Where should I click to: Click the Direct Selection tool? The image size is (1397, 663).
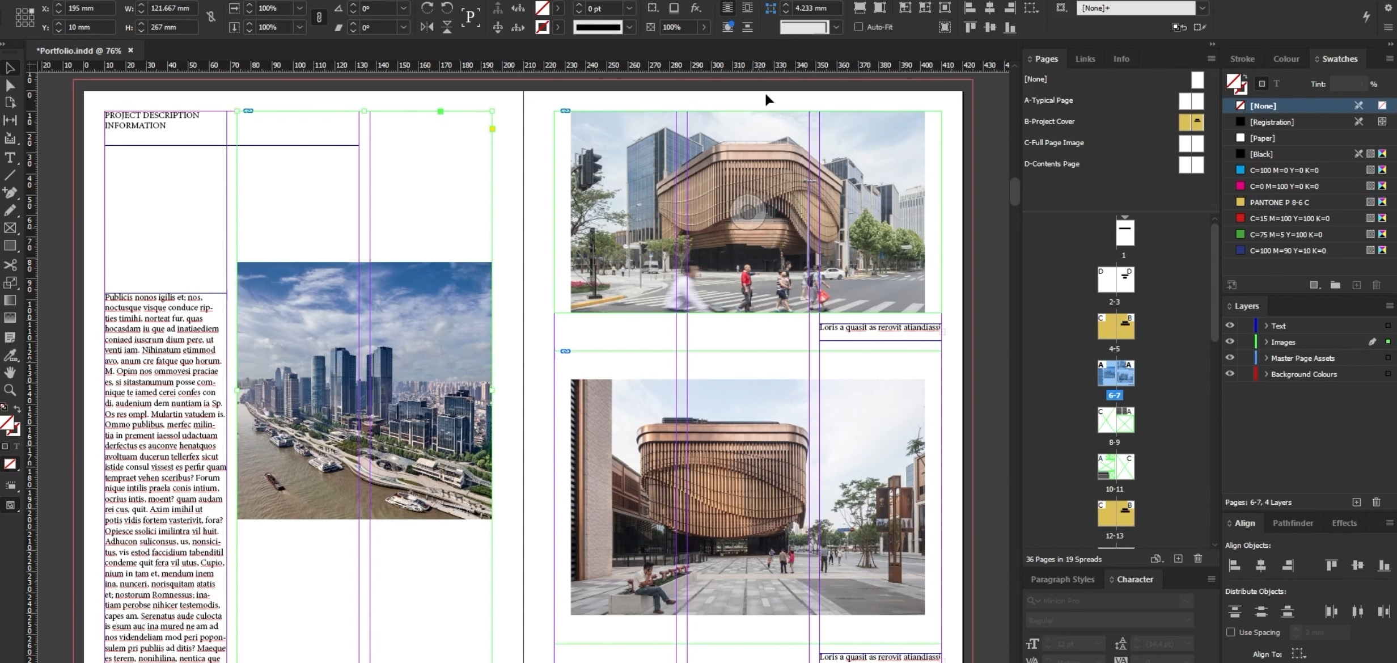10,86
